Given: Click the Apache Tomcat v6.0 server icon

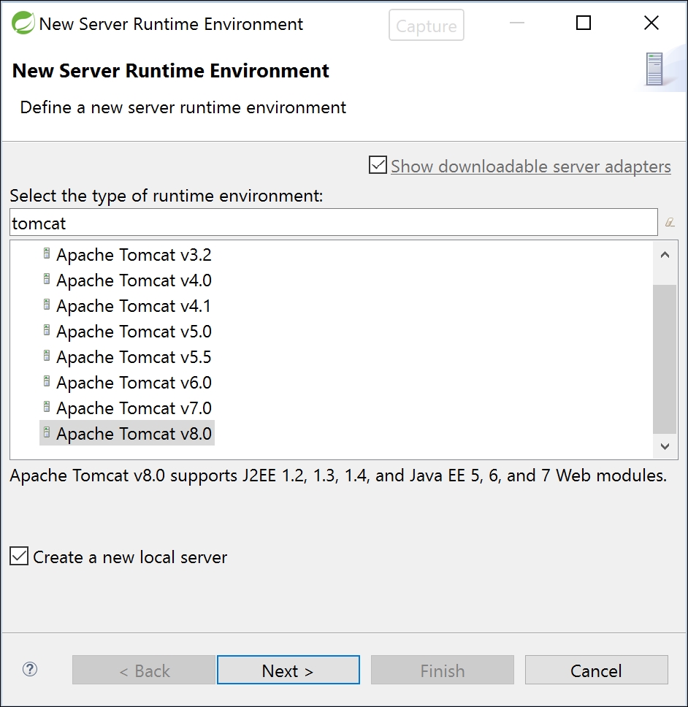Looking at the screenshot, I should coord(47,382).
